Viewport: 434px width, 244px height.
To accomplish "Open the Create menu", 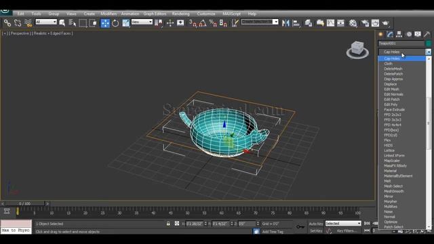I will [89, 14].
